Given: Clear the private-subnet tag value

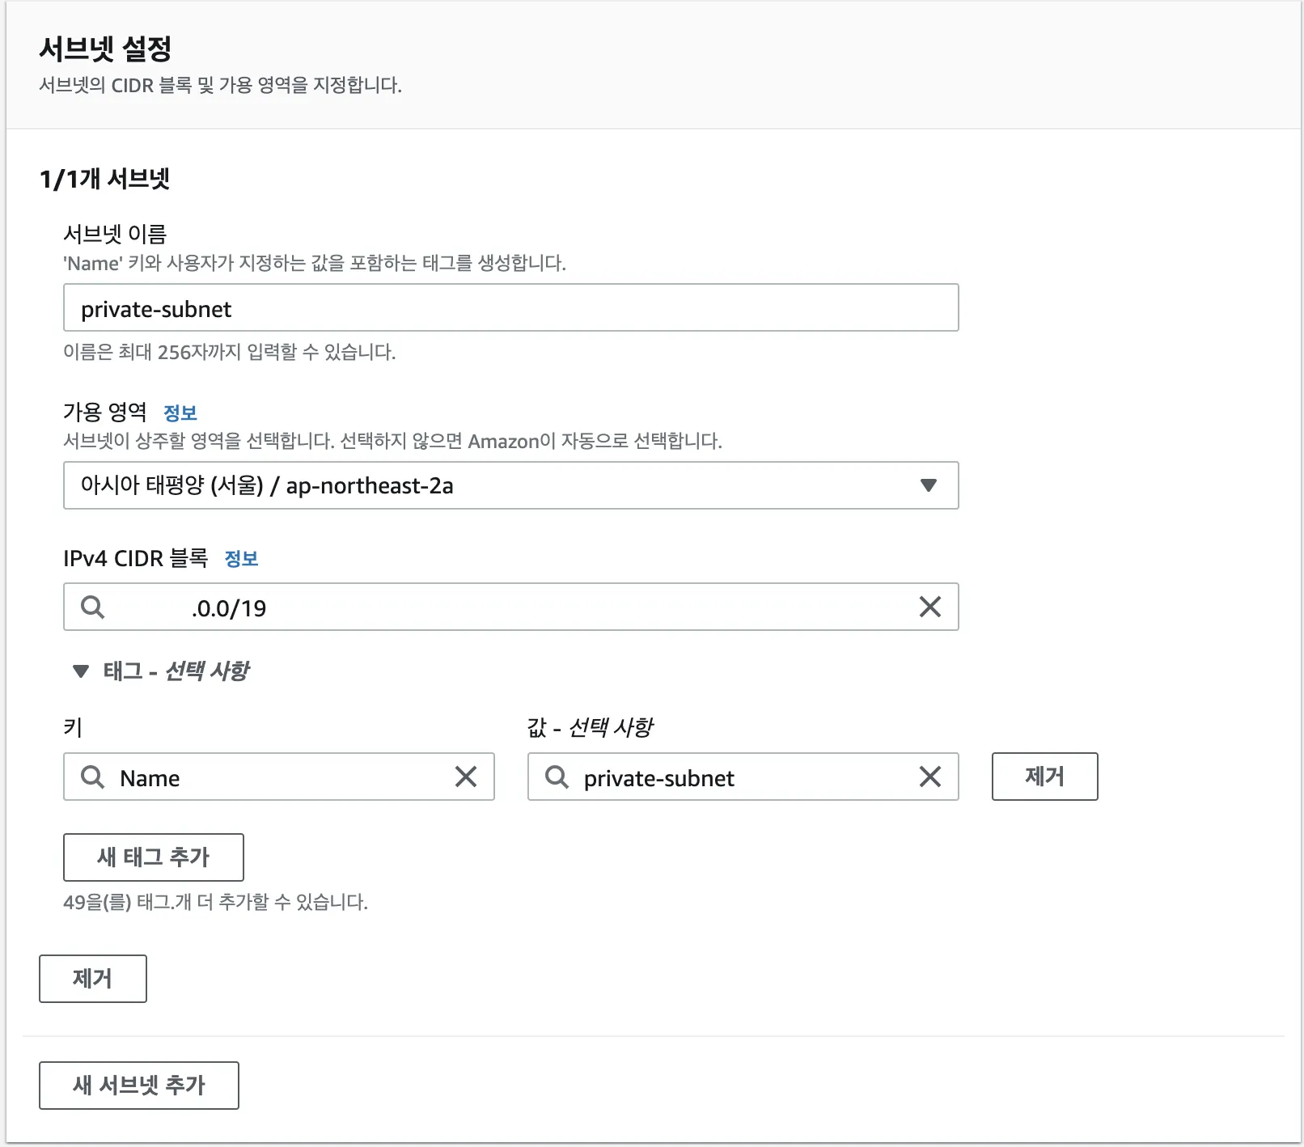Looking at the screenshot, I should click(929, 777).
